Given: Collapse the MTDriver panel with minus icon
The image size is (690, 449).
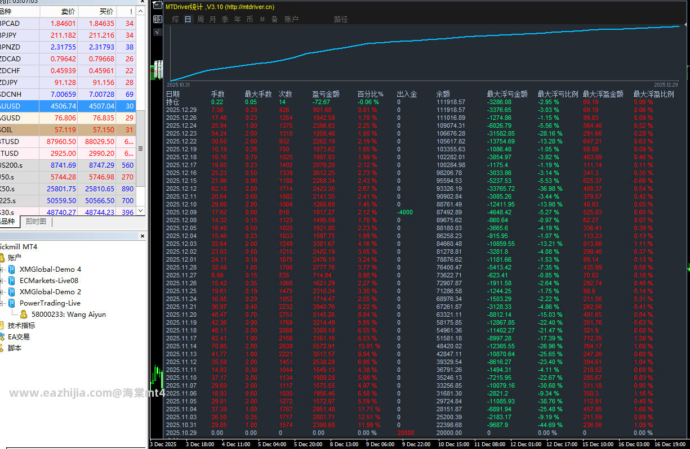Looking at the screenshot, I should click(157, 7).
